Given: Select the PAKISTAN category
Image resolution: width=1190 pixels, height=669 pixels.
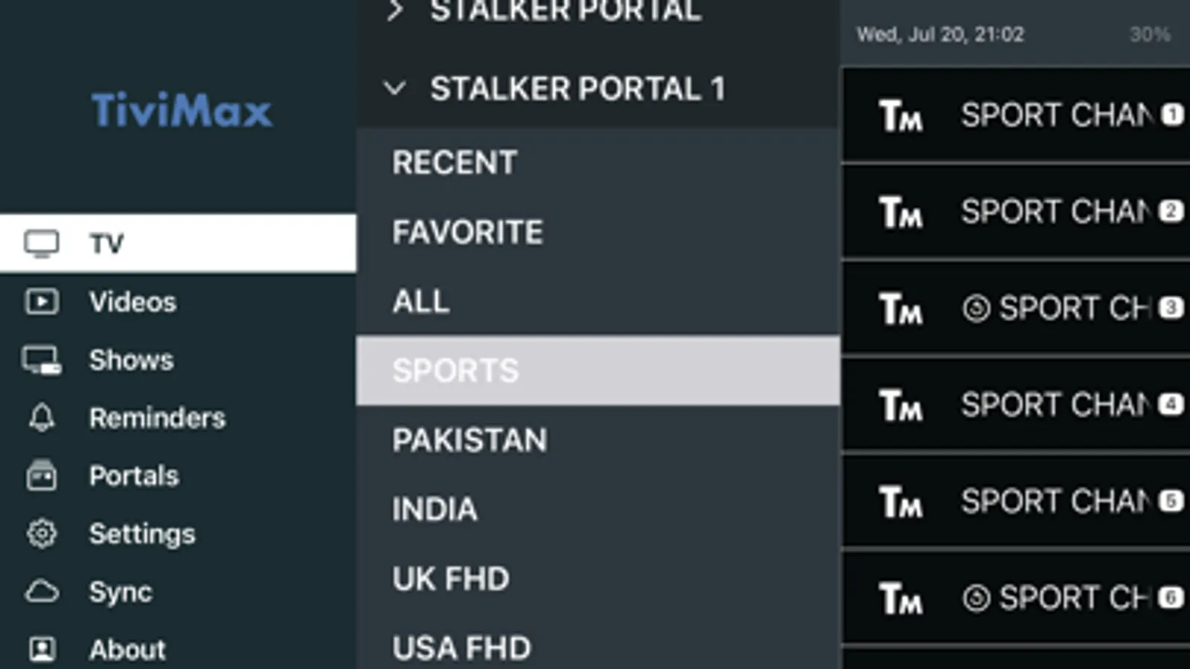Looking at the screenshot, I should click(470, 440).
